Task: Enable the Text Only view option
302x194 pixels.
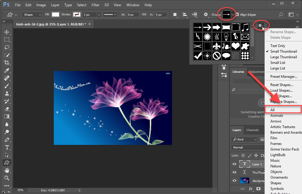Action: click(278, 46)
